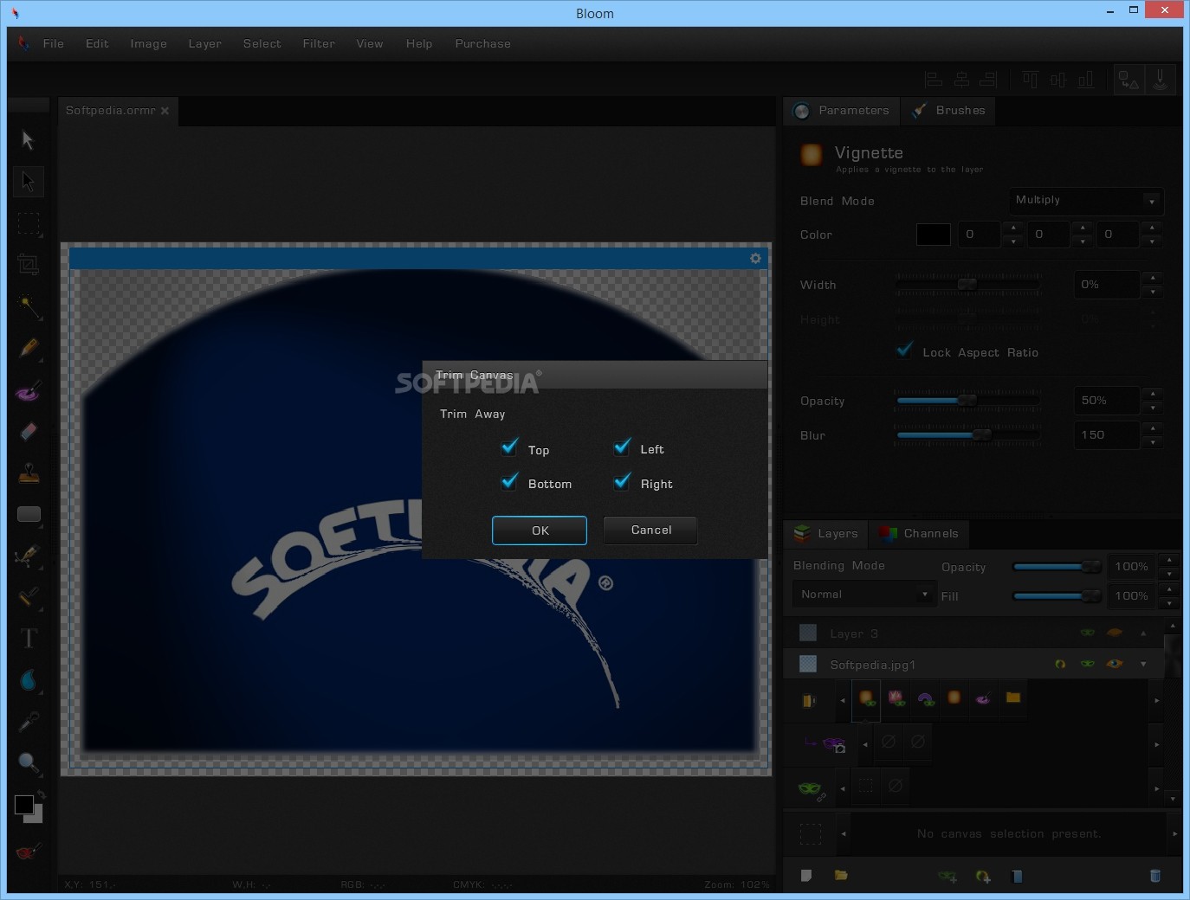
Task: Click the new layer page icon
Action: (806, 876)
